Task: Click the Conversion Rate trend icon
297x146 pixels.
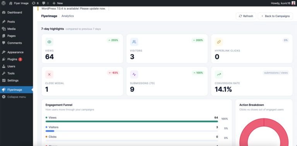Action: pos(219,74)
